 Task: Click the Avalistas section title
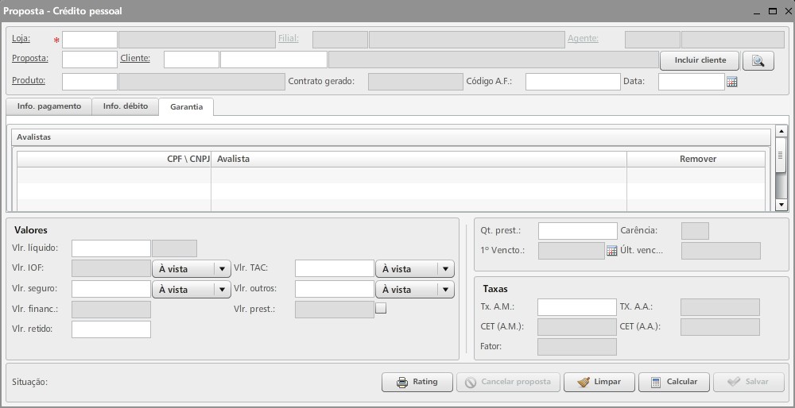33,137
